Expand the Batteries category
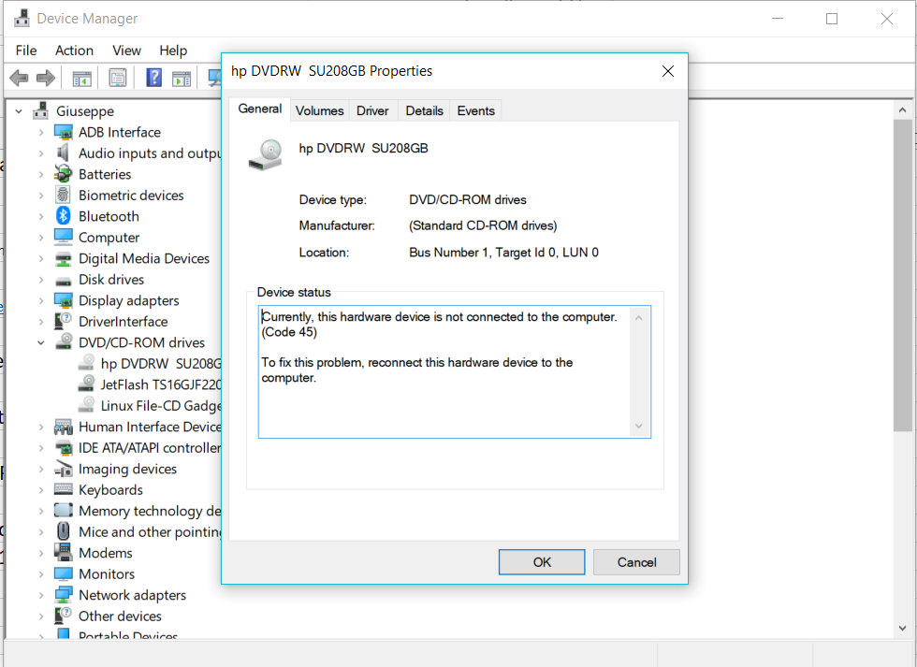Image resolution: width=917 pixels, height=667 pixels. pyautogui.click(x=41, y=175)
